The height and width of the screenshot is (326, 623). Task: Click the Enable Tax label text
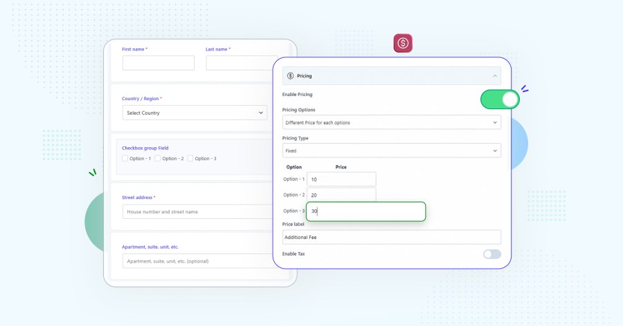point(294,253)
